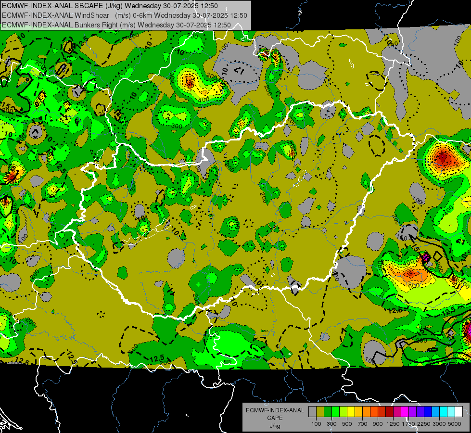
Task: Click the yellow legend swatch
Action: pos(351,412)
